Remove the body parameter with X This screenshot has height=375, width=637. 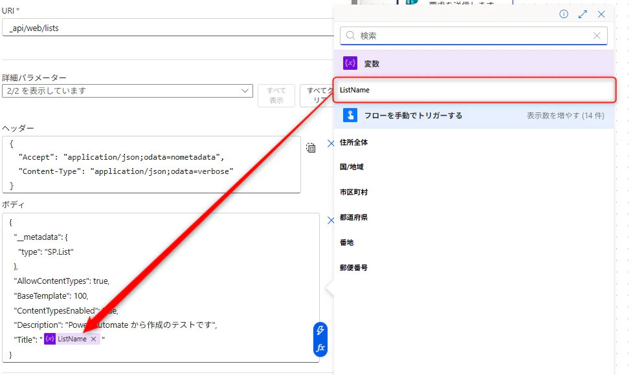[x=331, y=220]
